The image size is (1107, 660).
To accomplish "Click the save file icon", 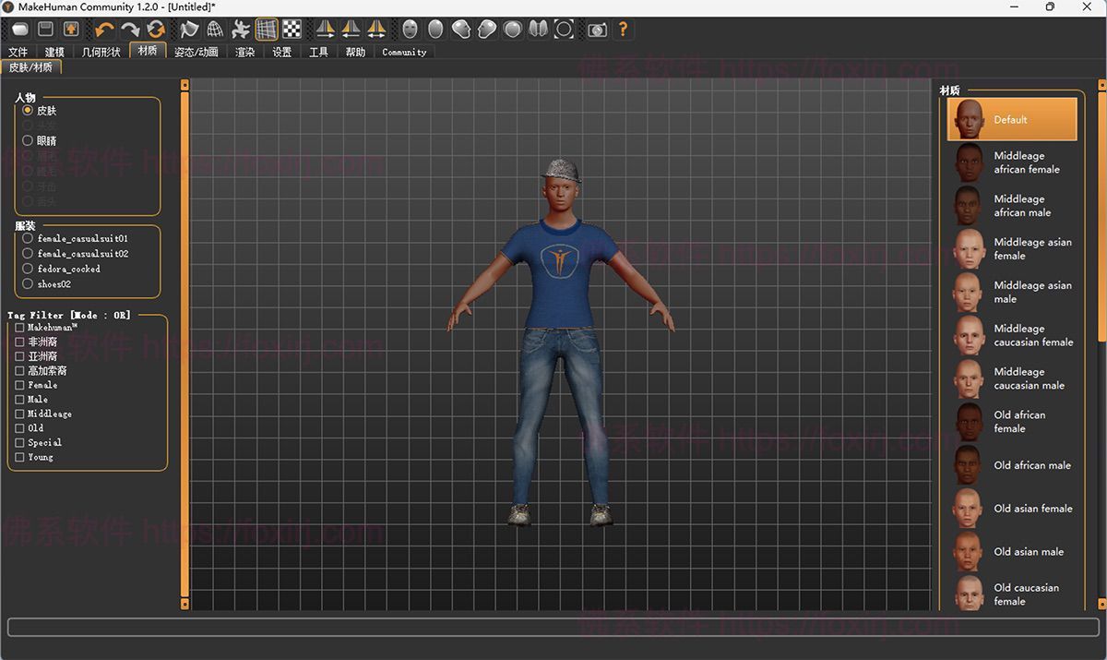I will 45,30.
